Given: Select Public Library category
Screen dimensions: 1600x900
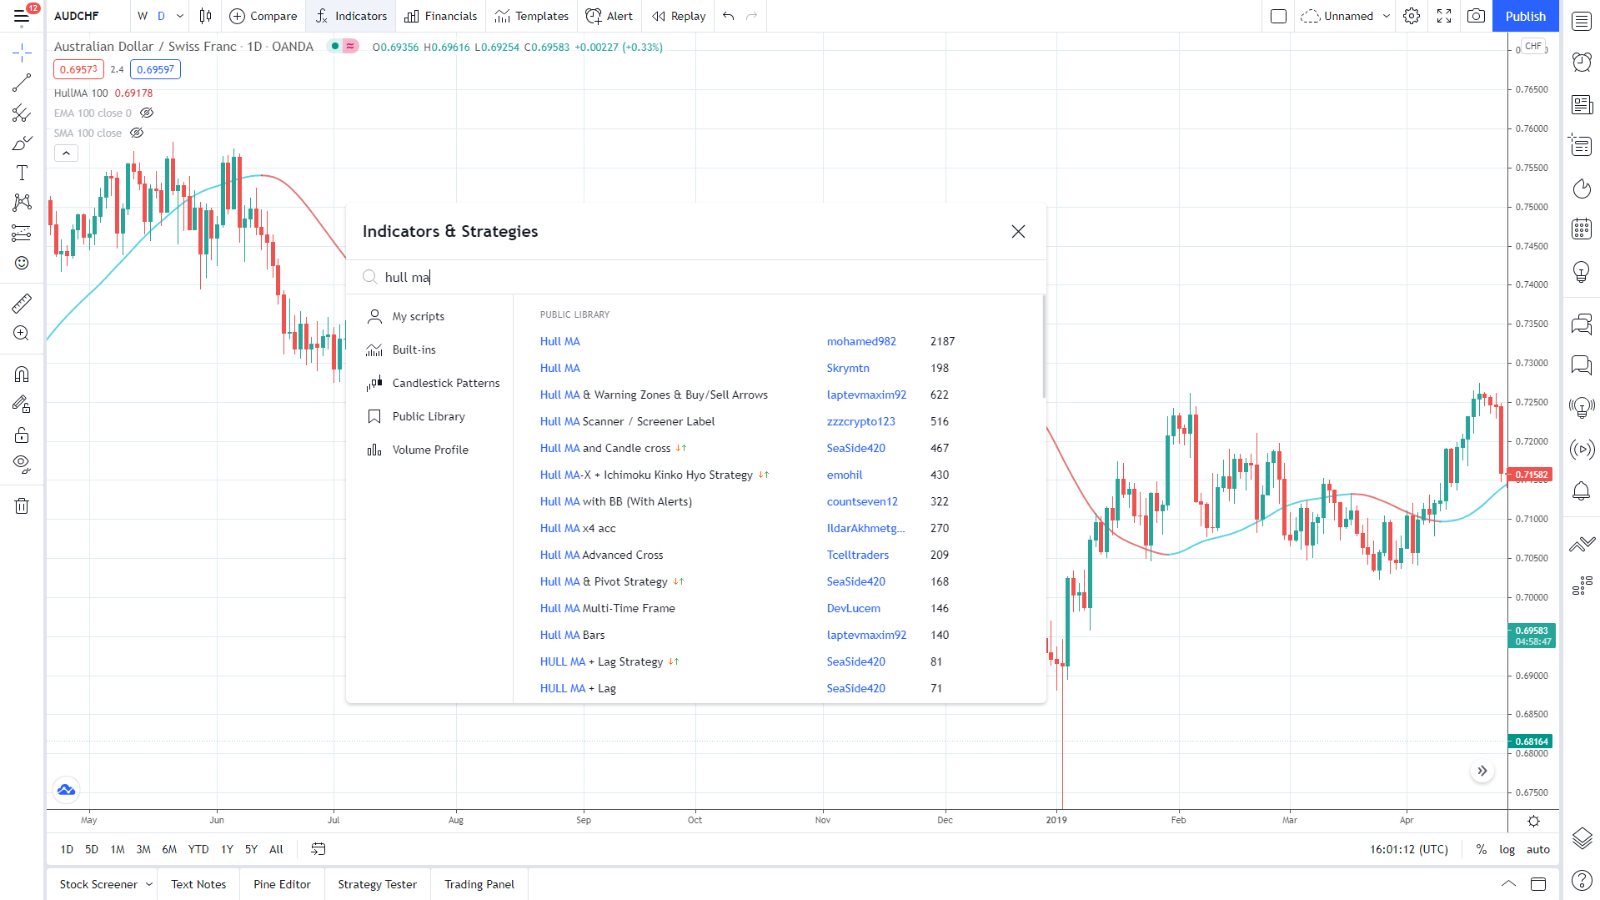Looking at the screenshot, I should pos(429,416).
